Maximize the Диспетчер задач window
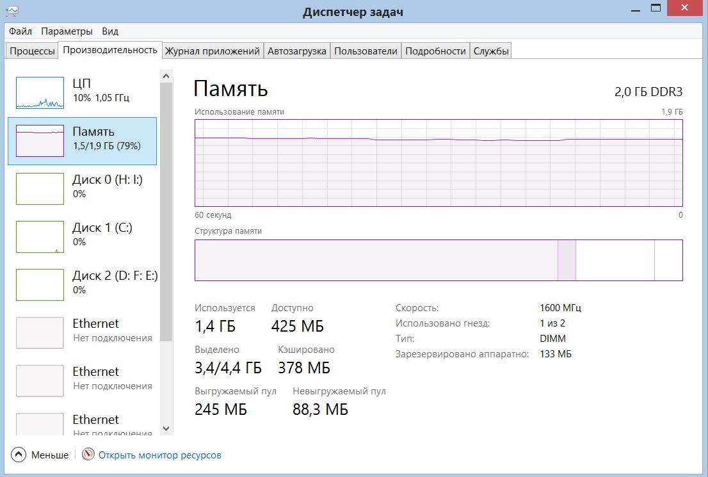Viewport: 708px width, 477px height. (656, 8)
